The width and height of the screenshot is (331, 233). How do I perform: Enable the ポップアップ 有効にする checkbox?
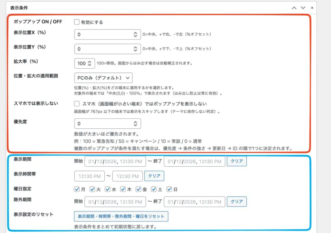(77, 22)
